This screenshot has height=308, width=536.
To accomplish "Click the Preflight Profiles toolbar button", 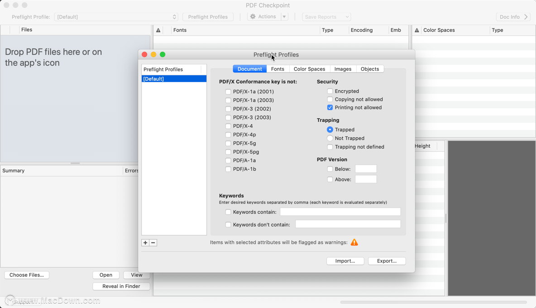I will tap(208, 17).
